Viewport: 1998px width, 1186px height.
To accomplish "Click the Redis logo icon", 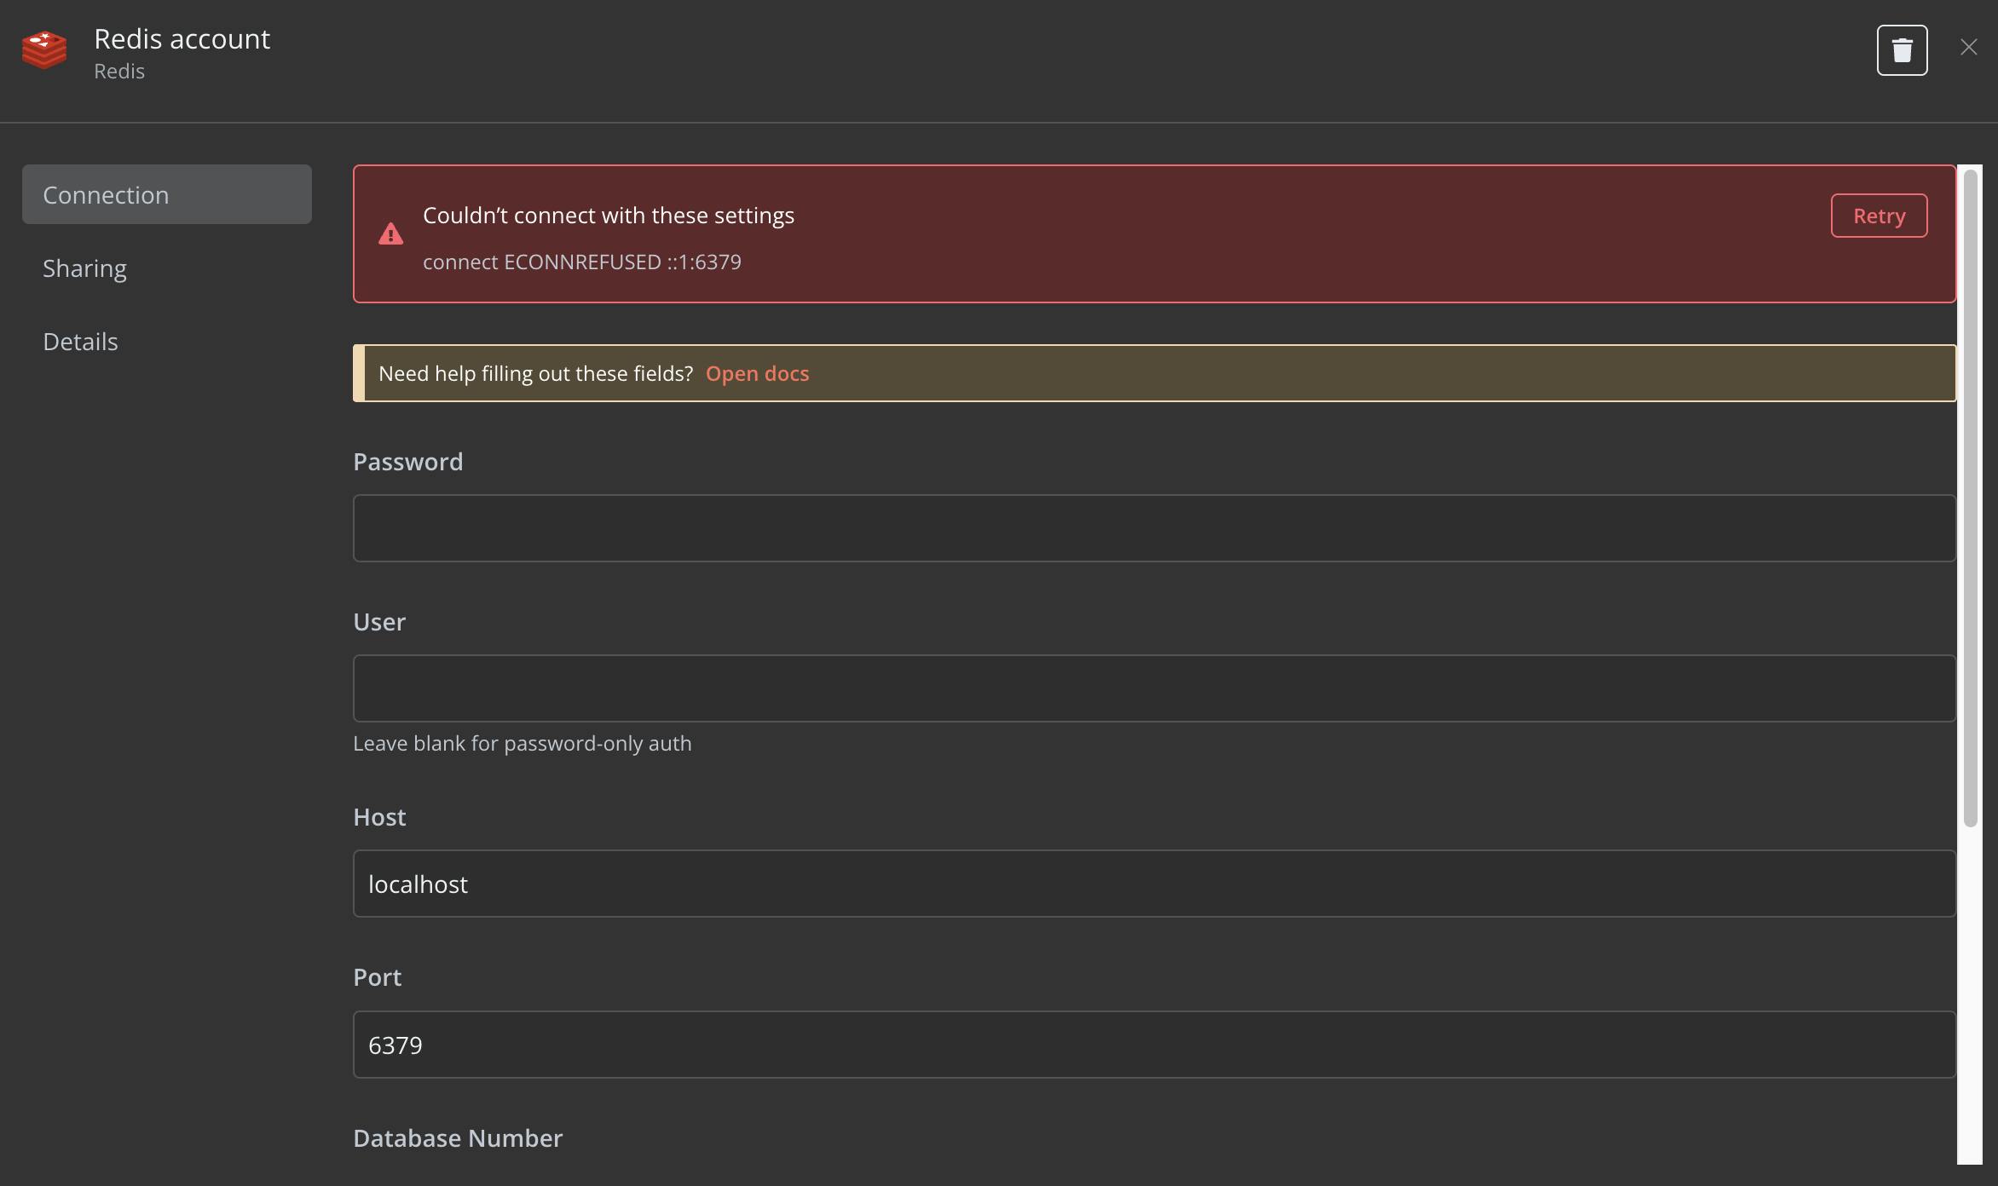I will point(44,49).
